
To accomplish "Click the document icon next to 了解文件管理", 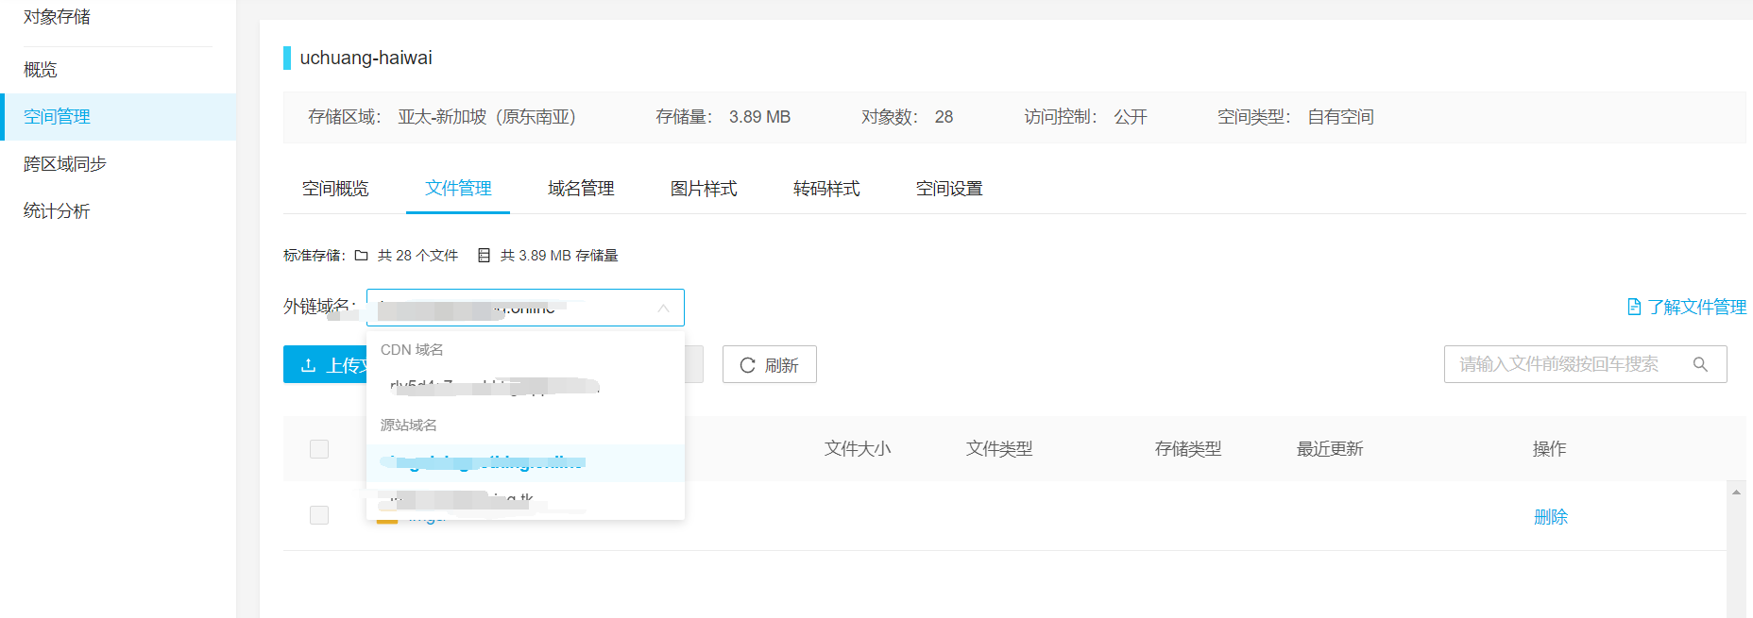I will pos(1634,307).
